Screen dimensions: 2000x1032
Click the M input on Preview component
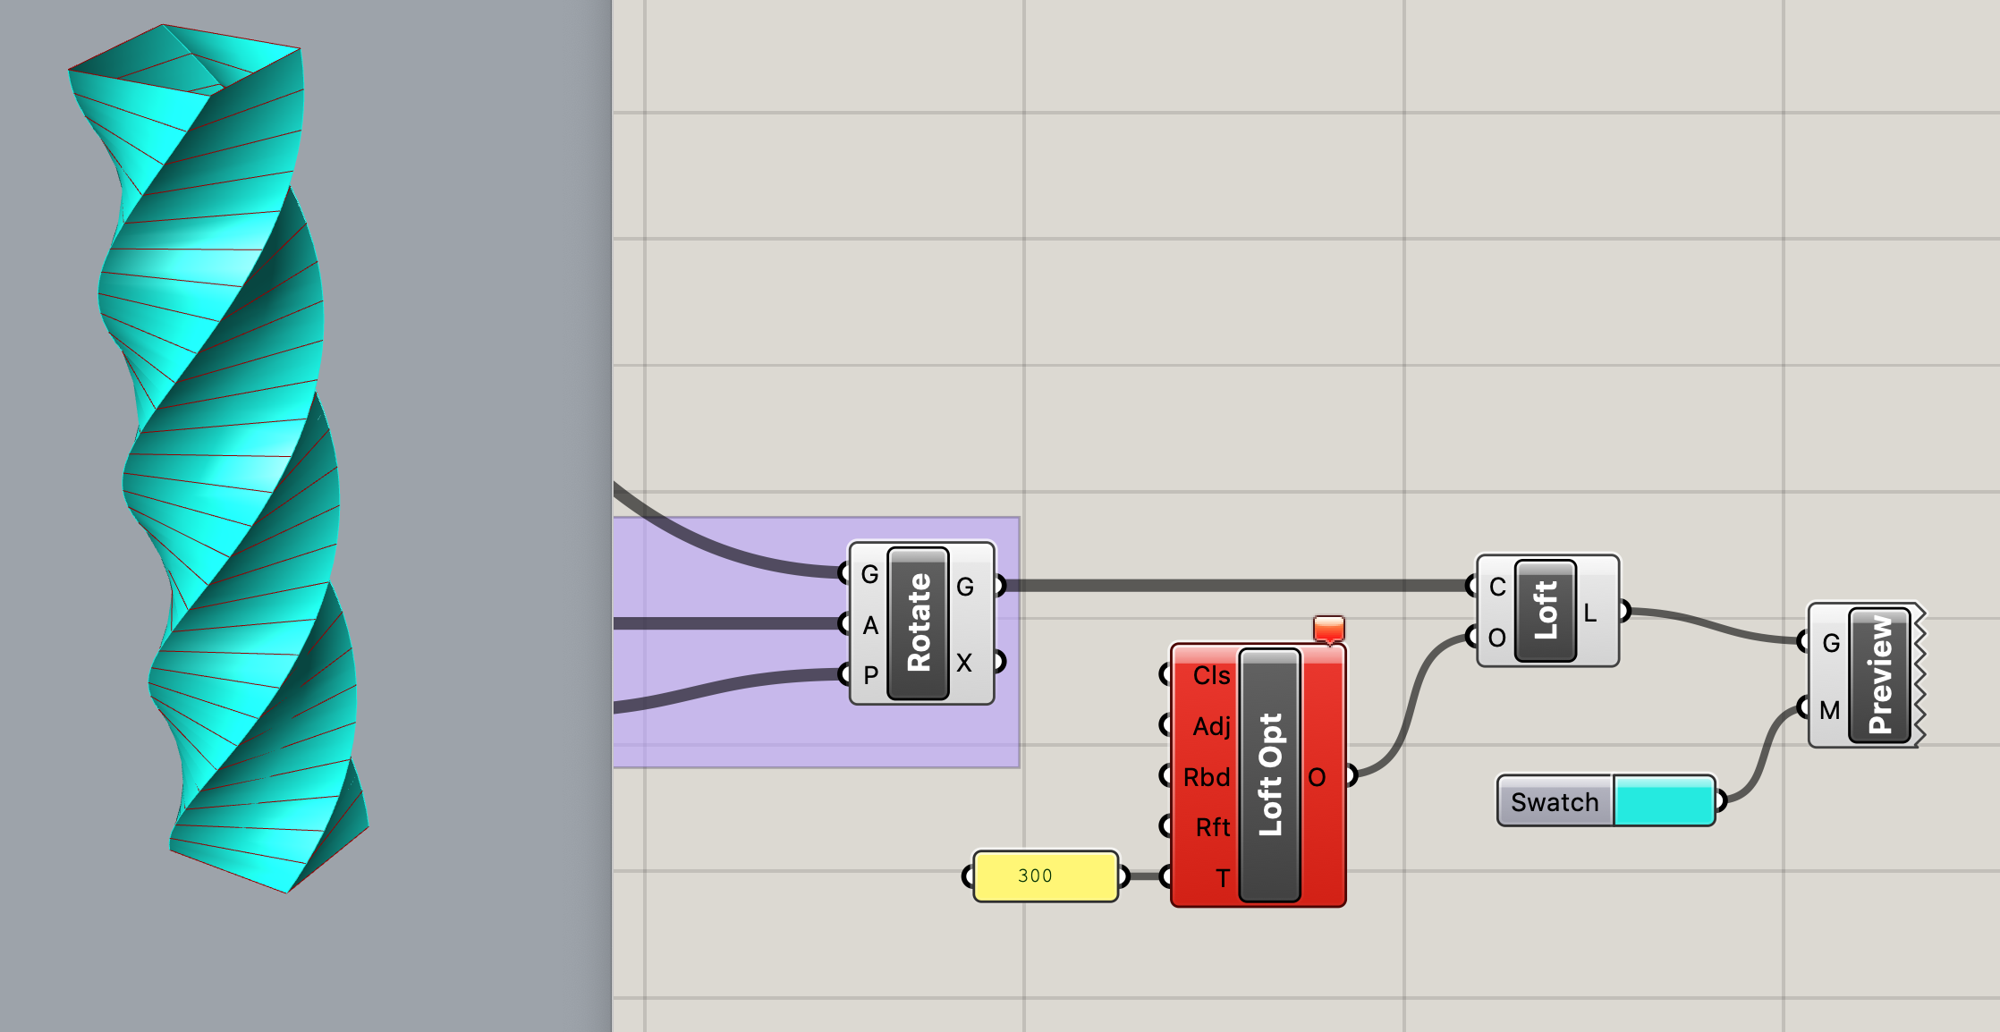point(1829,710)
